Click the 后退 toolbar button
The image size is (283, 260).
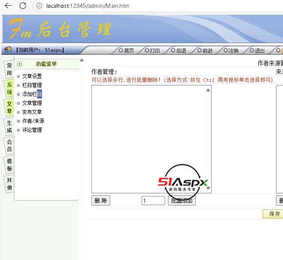179,50
